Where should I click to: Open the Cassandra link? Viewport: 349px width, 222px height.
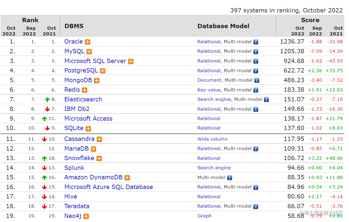tap(79, 139)
